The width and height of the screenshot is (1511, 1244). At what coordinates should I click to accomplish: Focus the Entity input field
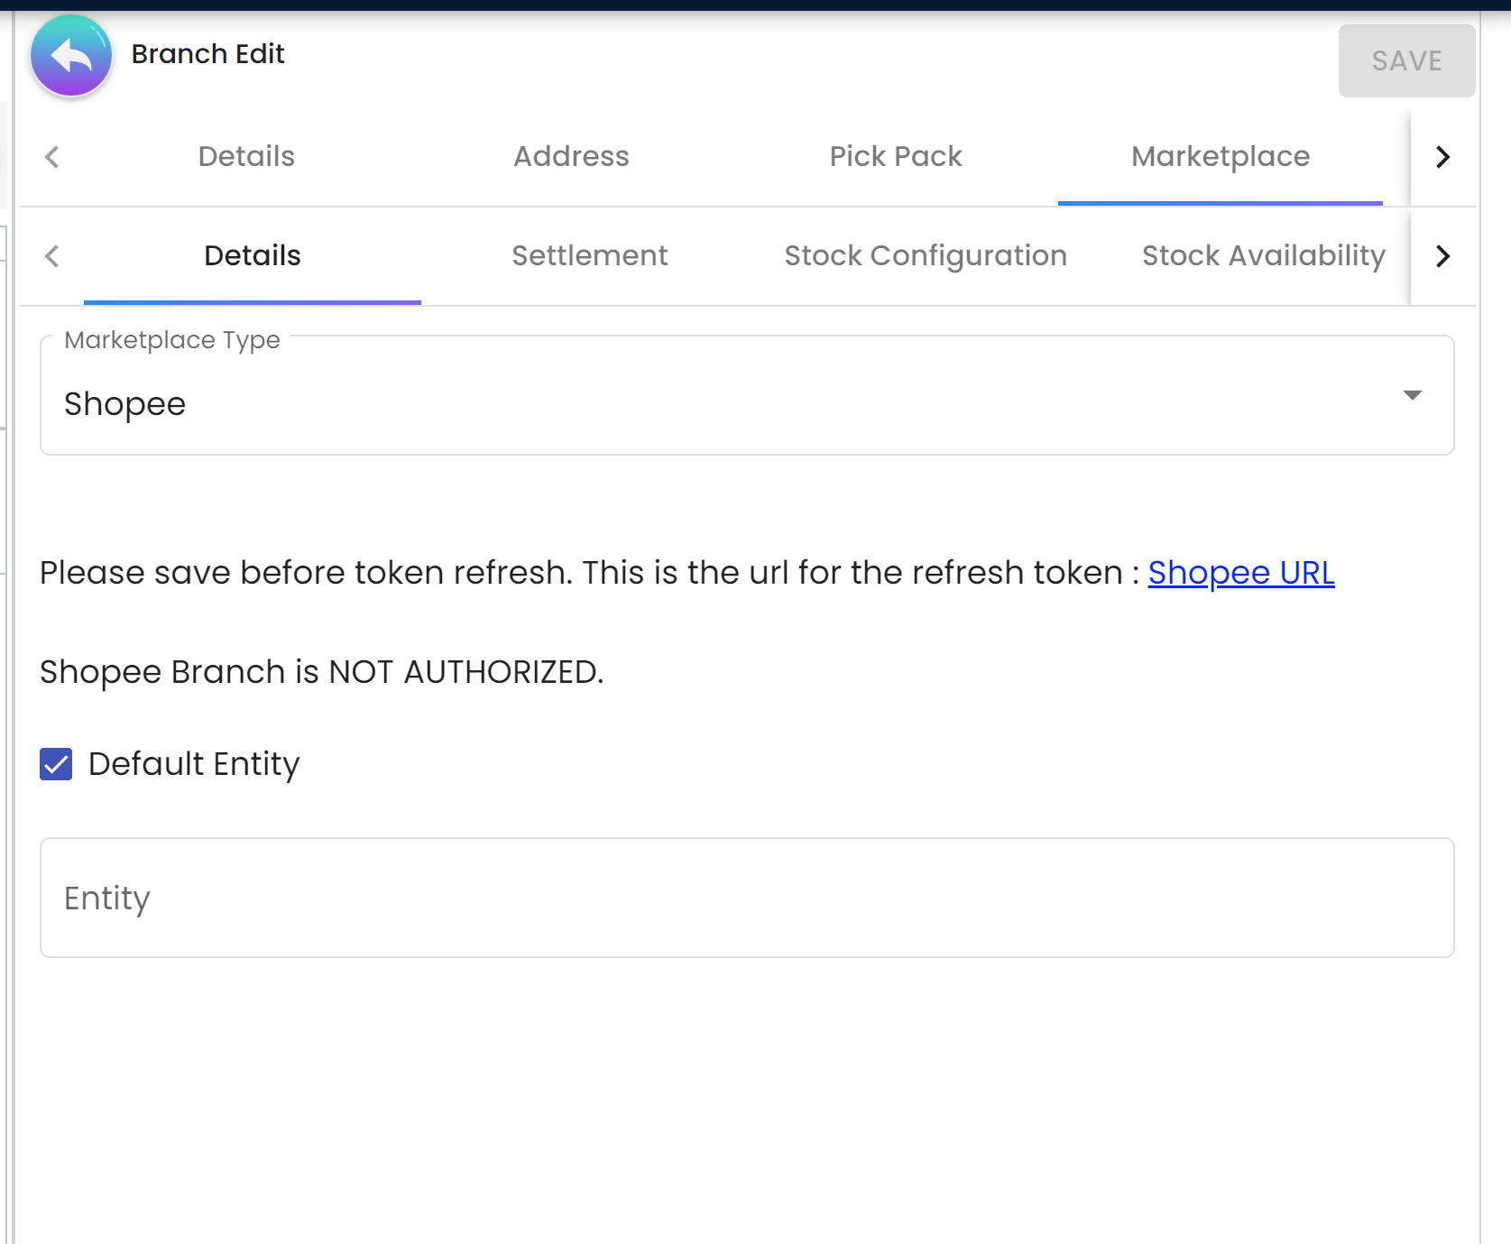(747, 898)
